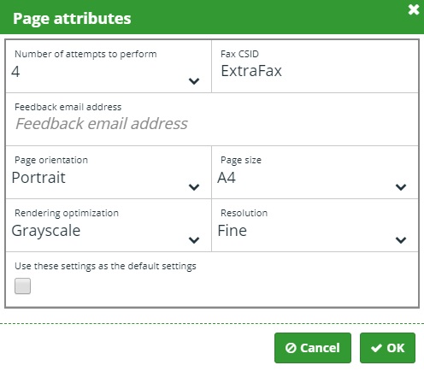This screenshot has height=377, width=424.
Task: Close the Page attributes dialog with the X icon
Action: [414, 9]
